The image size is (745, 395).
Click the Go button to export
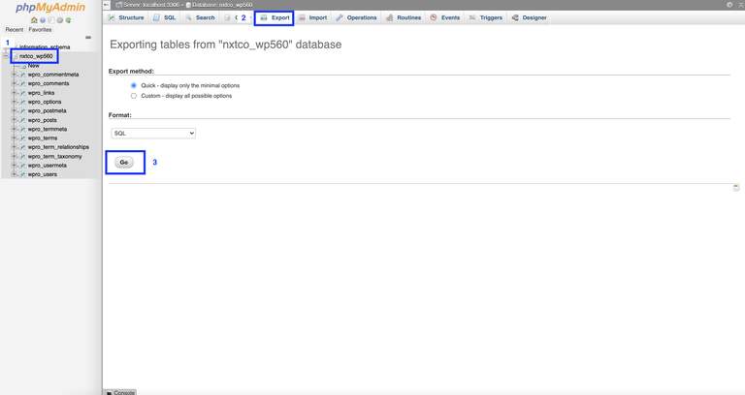(x=124, y=163)
